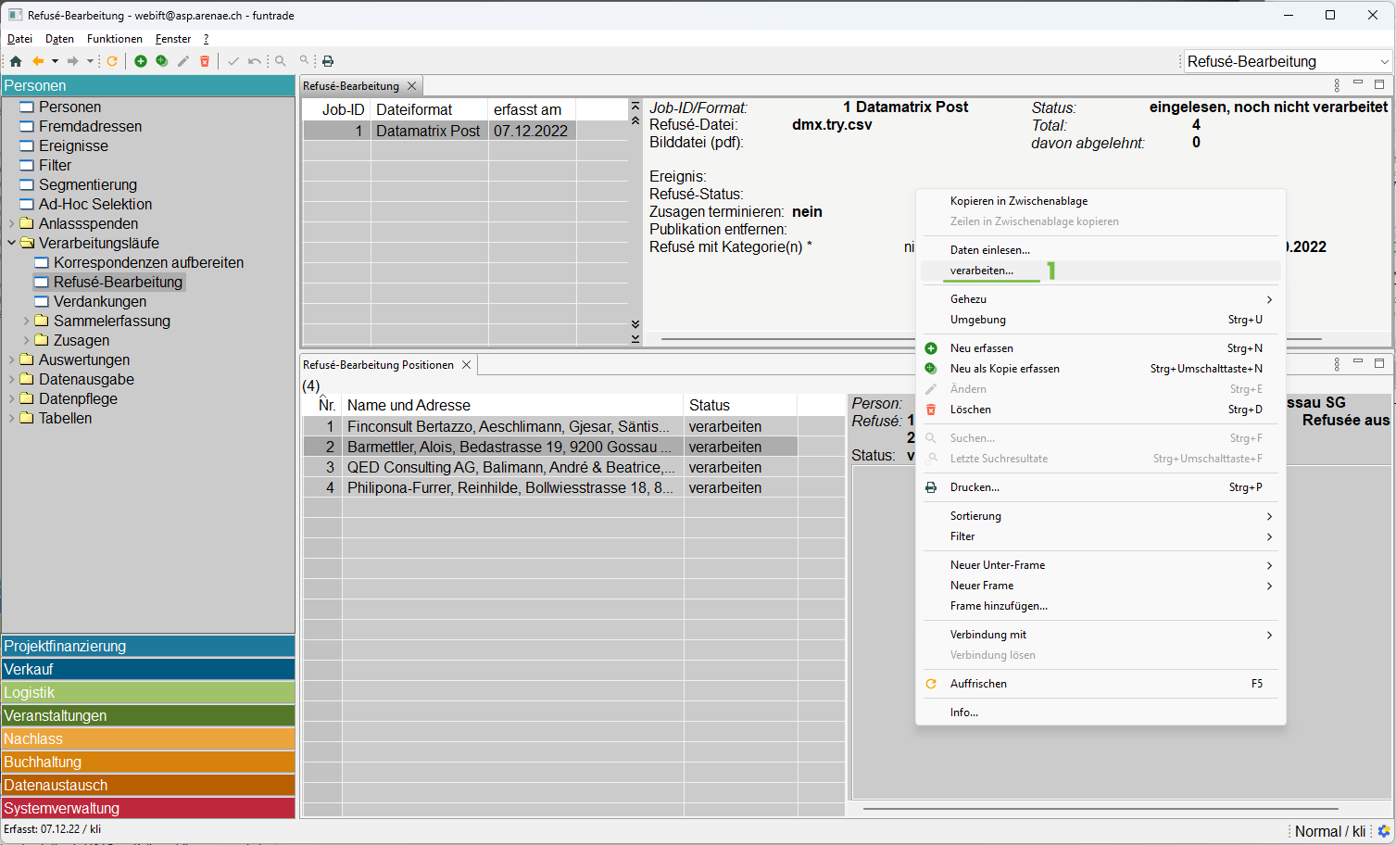Click the red trash delete icon
Image resolution: width=1396 pixels, height=845 pixels.
(205, 61)
